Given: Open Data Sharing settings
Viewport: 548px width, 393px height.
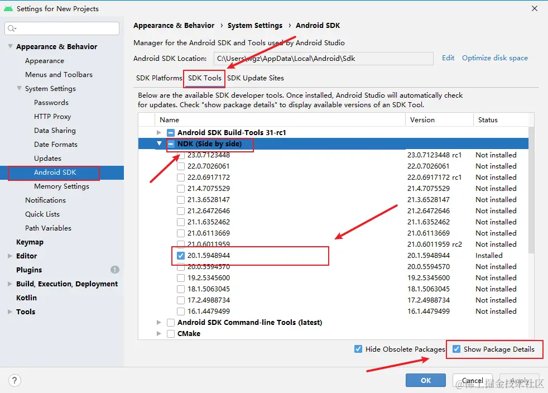Looking at the screenshot, I should coord(55,131).
